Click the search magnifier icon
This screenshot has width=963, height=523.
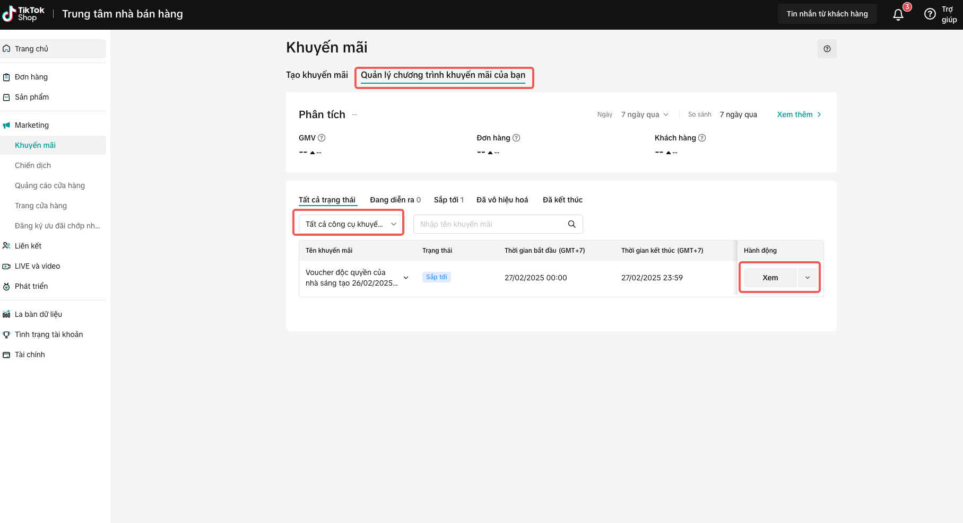[571, 224]
